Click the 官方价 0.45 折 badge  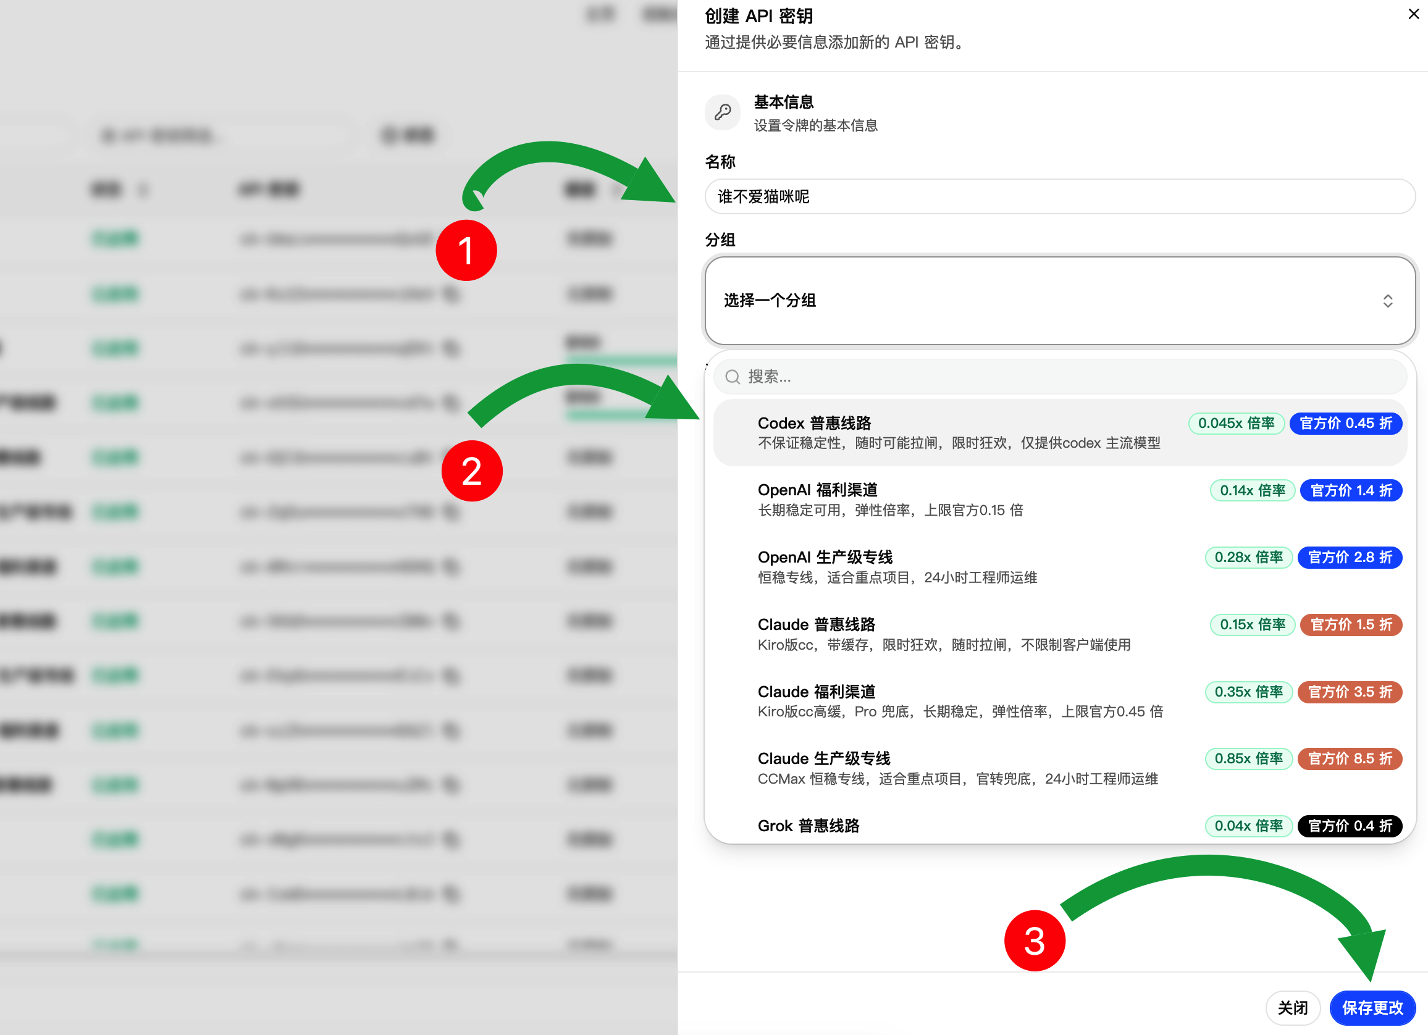click(1345, 423)
